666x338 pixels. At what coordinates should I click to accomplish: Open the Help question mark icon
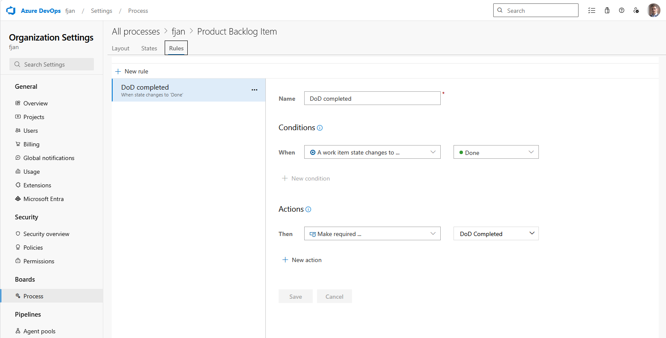coord(622,10)
